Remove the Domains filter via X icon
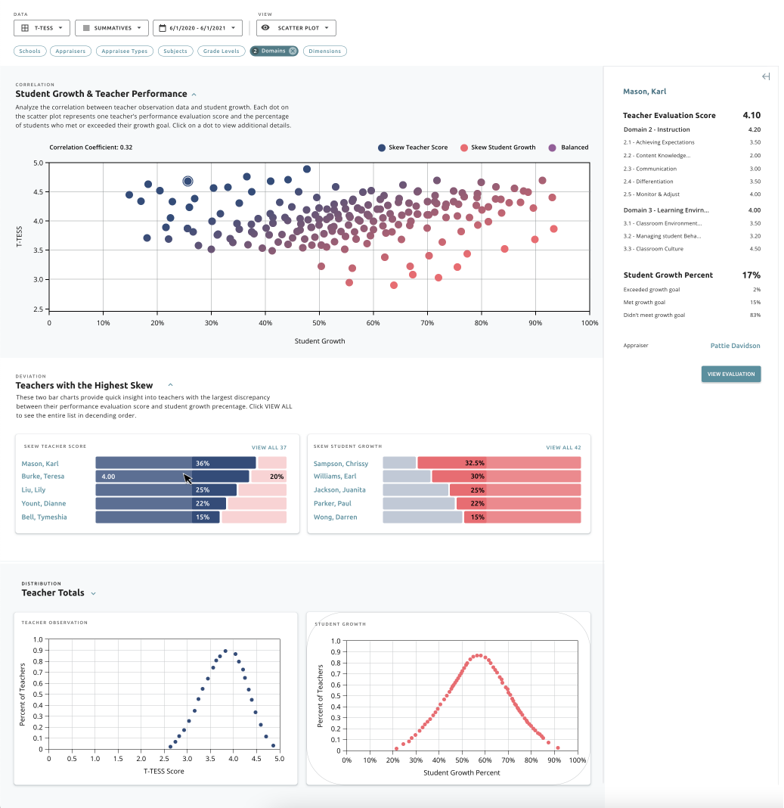This screenshot has width=784, height=808. 293,51
